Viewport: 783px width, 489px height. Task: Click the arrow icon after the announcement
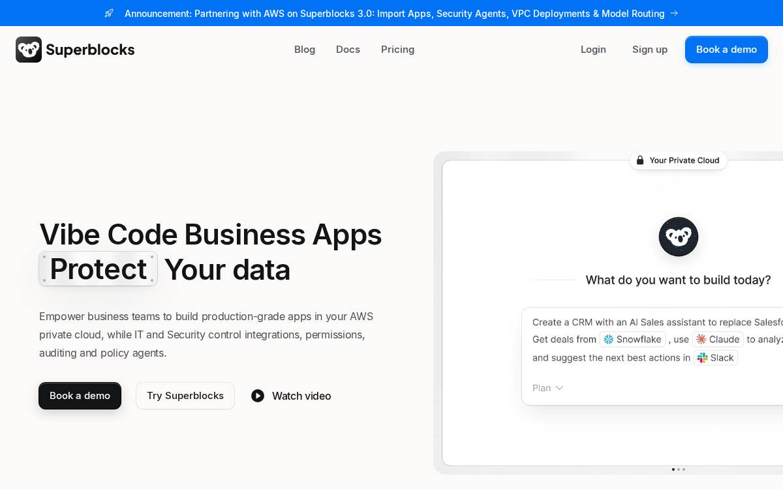point(674,13)
